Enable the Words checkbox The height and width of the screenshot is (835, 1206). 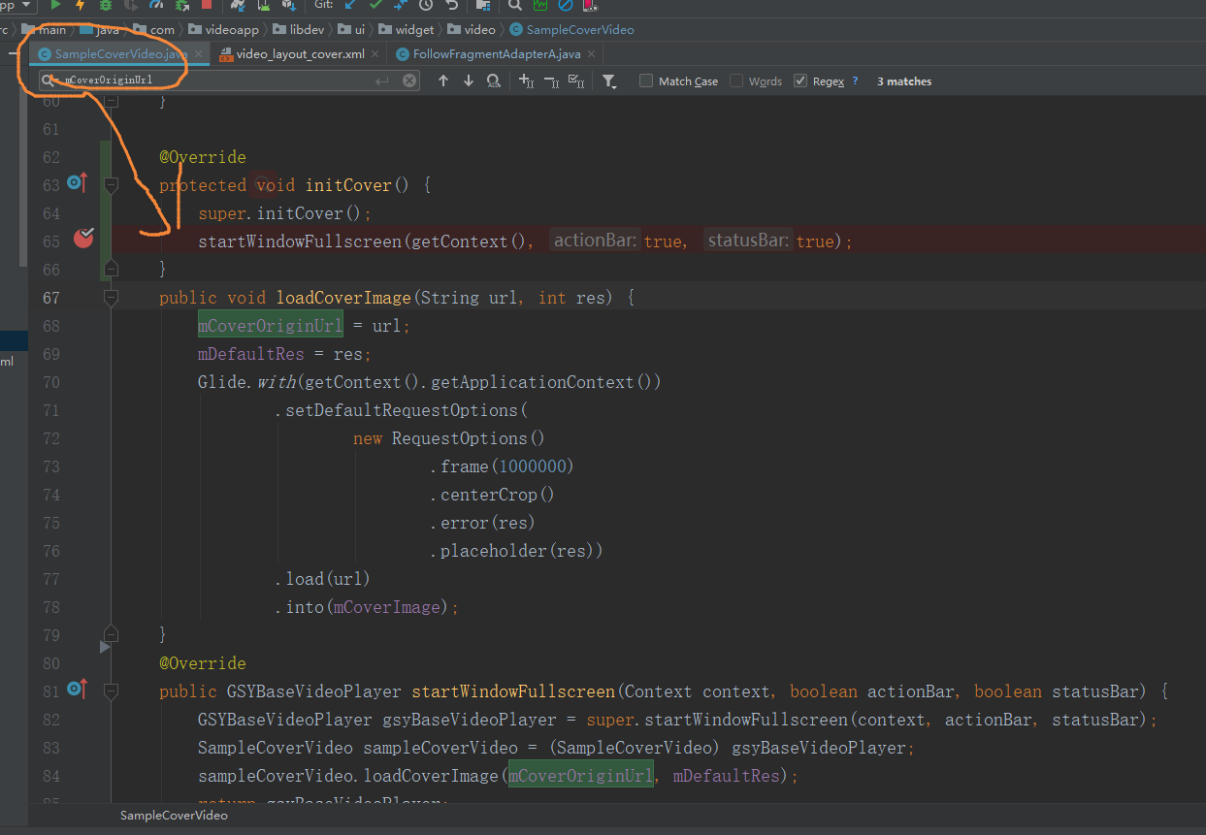point(735,80)
